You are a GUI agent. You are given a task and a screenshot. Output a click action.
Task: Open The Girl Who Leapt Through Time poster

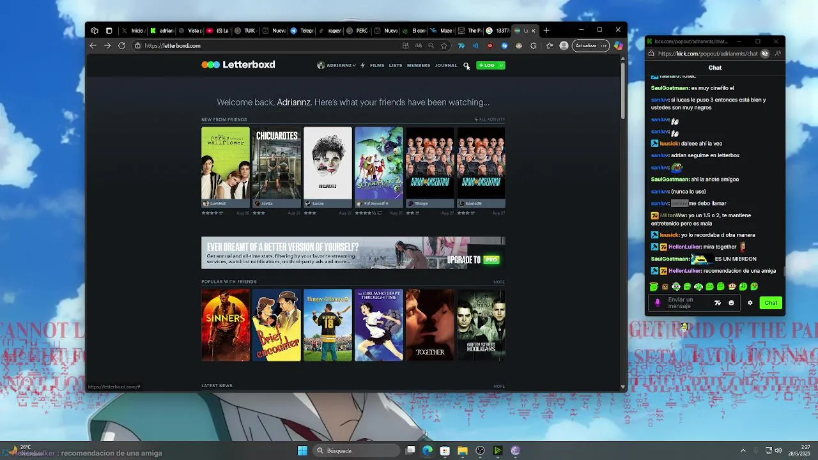pos(379,325)
